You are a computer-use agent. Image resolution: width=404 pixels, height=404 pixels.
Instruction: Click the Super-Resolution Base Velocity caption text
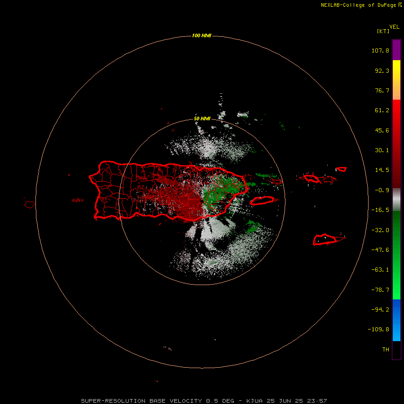click(204, 401)
